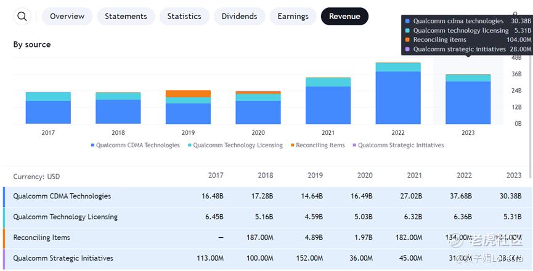Click the 2021 table column header

pos(414,176)
